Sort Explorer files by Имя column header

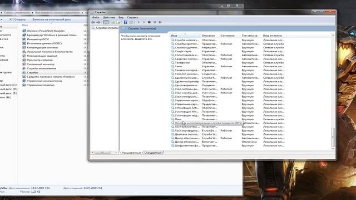pos(25,25)
